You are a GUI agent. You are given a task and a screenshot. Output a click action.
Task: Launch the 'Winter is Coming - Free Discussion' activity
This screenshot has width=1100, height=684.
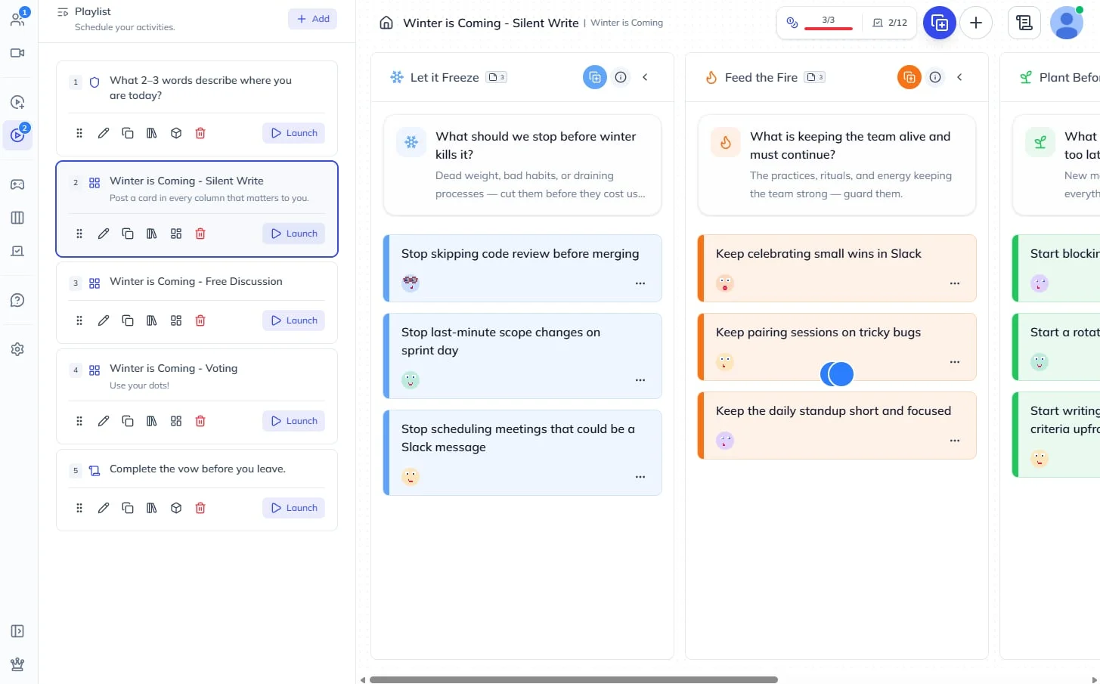[294, 320]
